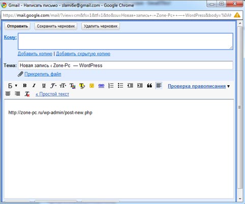Align text to the left
This screenshot has width=245, height=204.
(x=159, y=85)
